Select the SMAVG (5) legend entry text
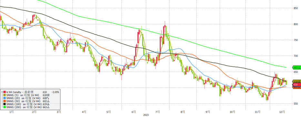The height and width of the screenshot is (117, 301). [23, 95]
